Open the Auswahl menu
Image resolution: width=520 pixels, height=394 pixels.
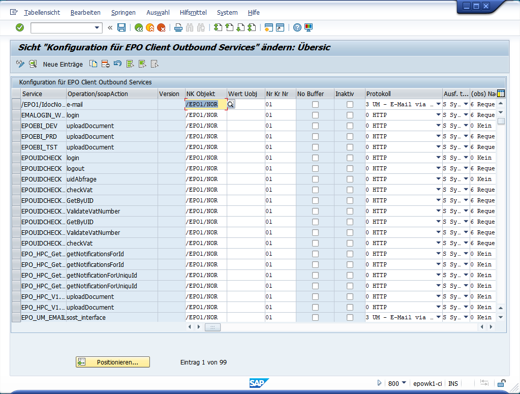[158, 13]
